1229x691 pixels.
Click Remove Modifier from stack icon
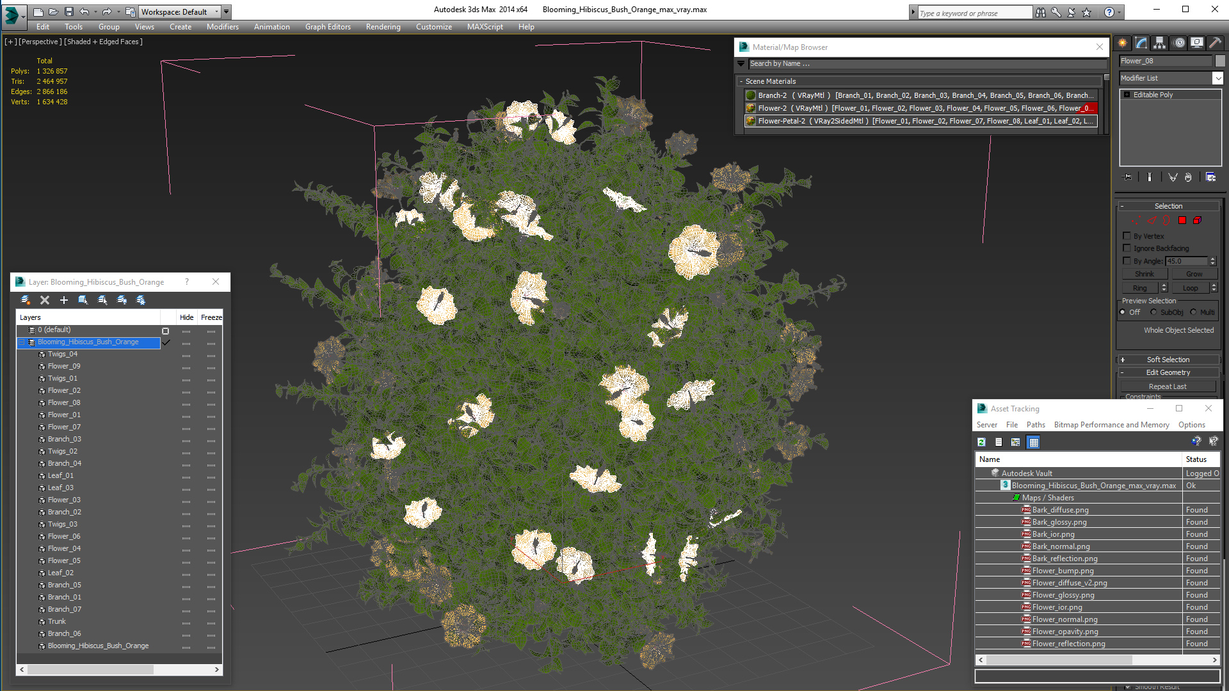[x=1189, y=177]
